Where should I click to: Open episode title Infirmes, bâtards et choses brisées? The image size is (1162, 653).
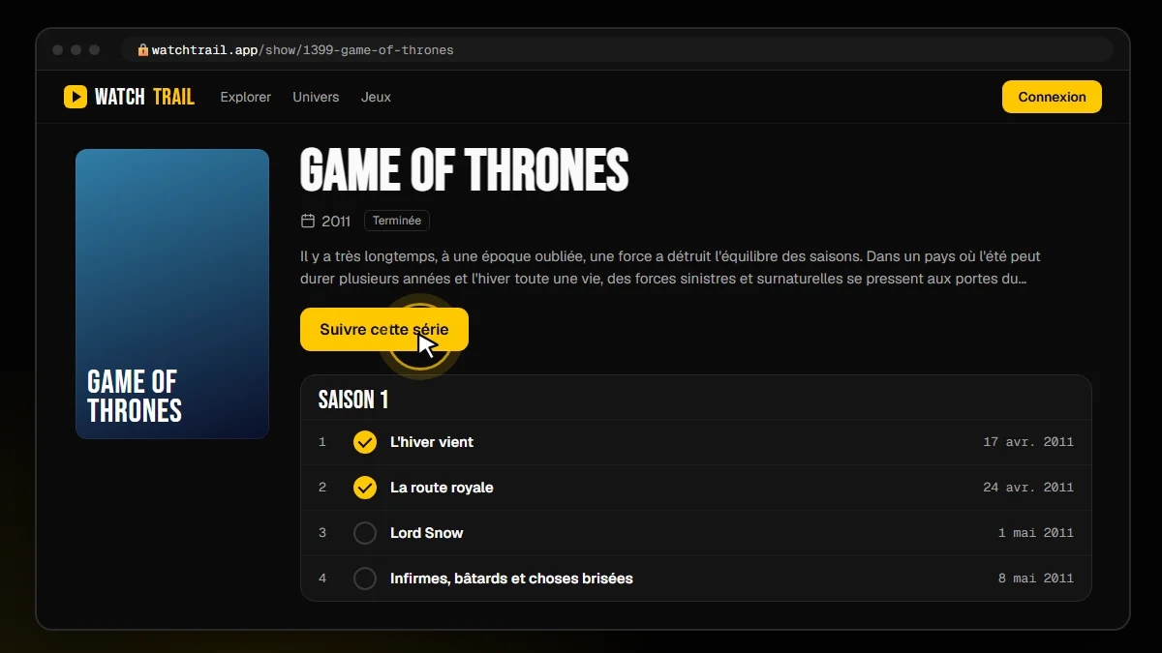pos(511,579)
